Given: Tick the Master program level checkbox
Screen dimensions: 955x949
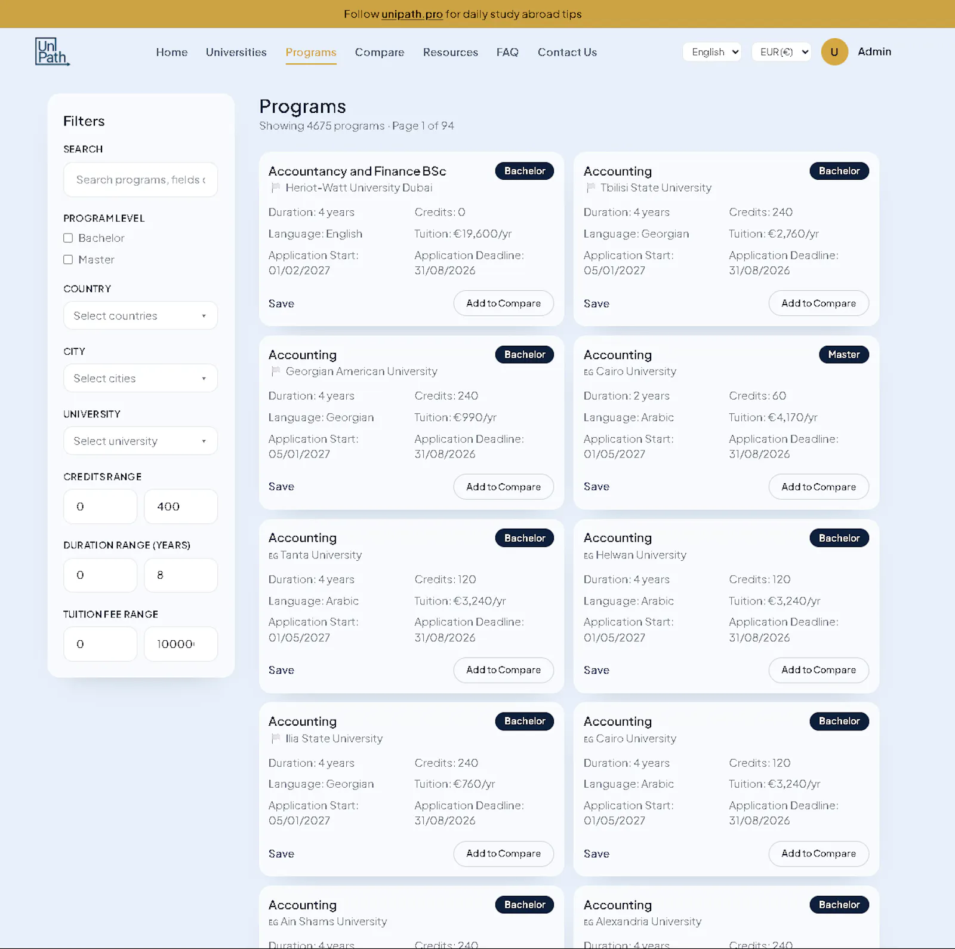Looking at the screenshot, I should tap(68, 260).
